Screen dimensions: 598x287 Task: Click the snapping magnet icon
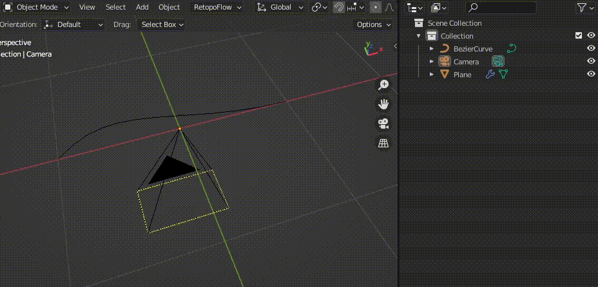click(x=339, y=8)
